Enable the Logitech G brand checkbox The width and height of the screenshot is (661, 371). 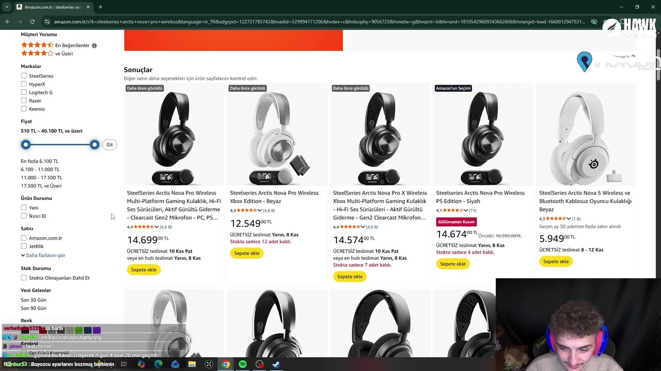[24, 92]
